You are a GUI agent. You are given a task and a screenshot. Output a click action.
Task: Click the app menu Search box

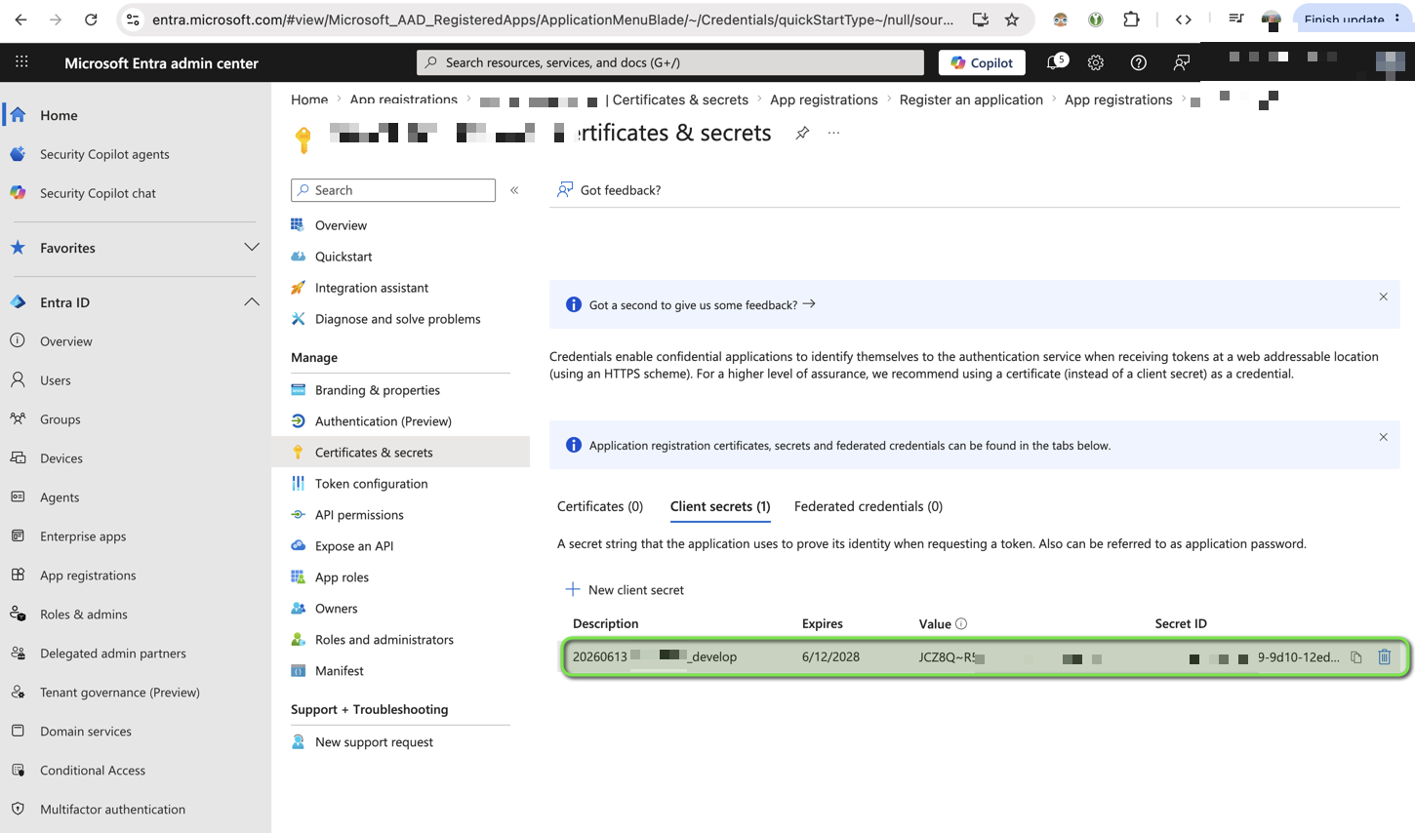(x=393, y=190)
